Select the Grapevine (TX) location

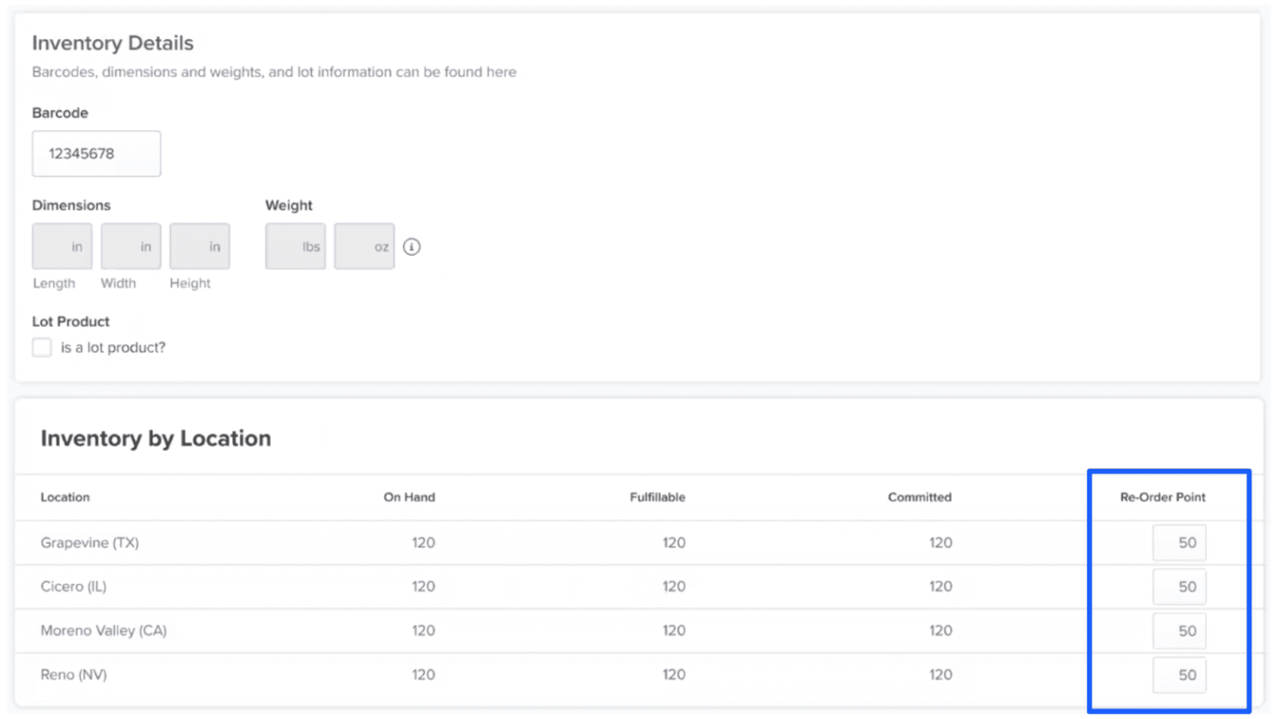[x=90, y=542]
